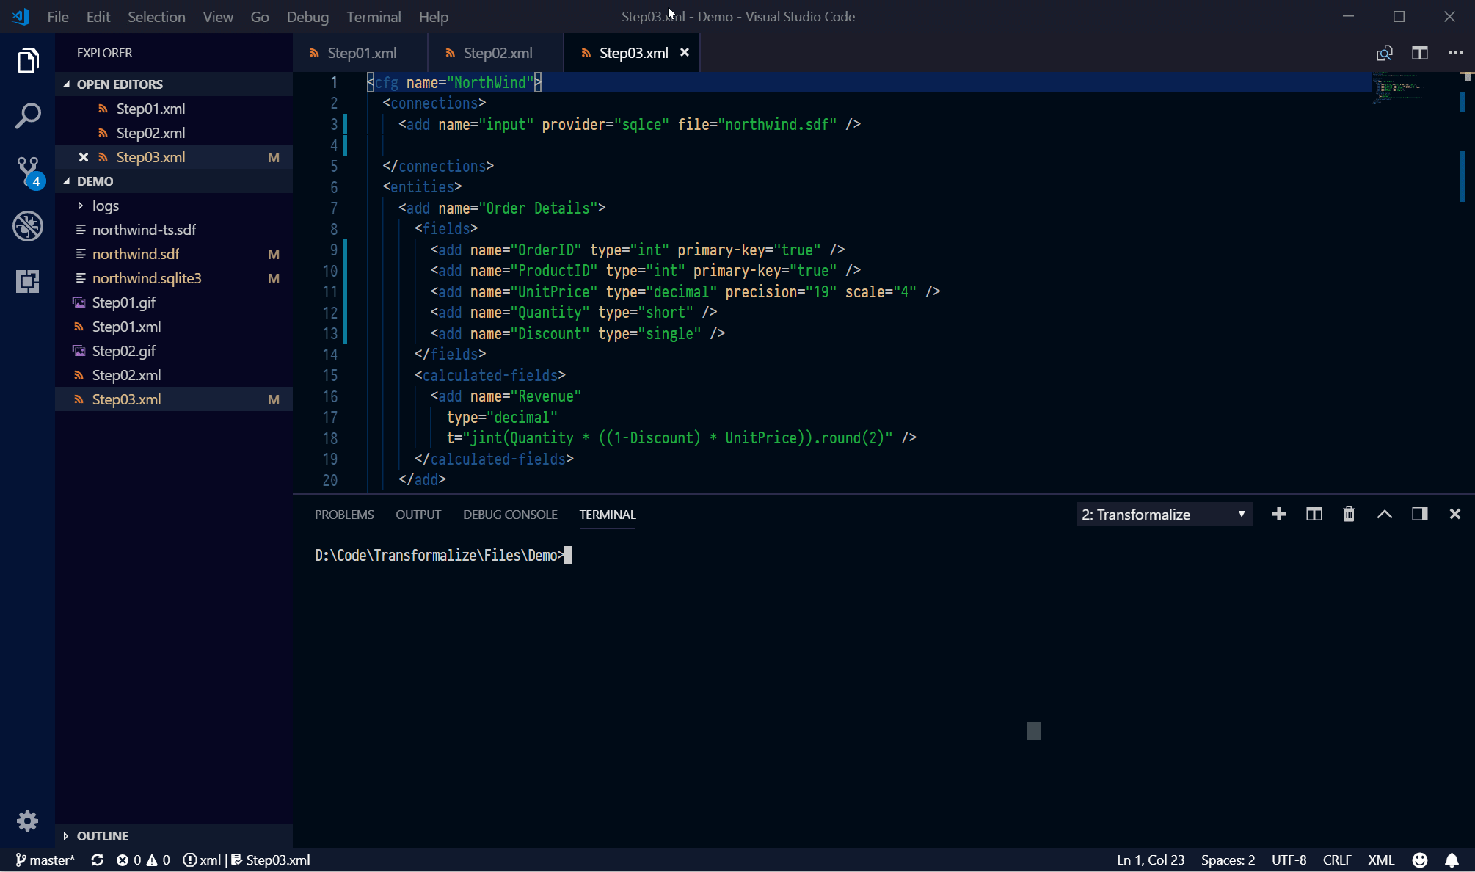Switch to the Step02.xml tab
The width and height of the screenshot is (1475, 872).
(498, 53)
